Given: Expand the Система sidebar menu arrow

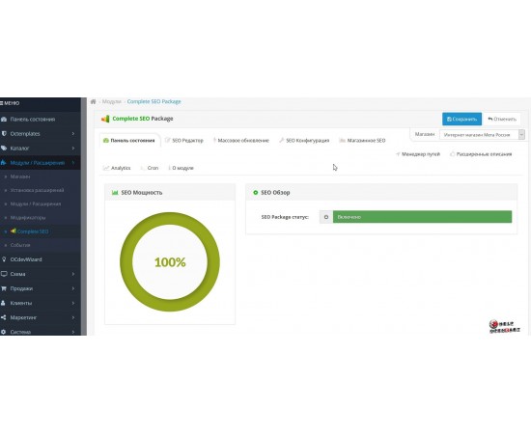Looking at the screenshot, I should coord(72,332).
